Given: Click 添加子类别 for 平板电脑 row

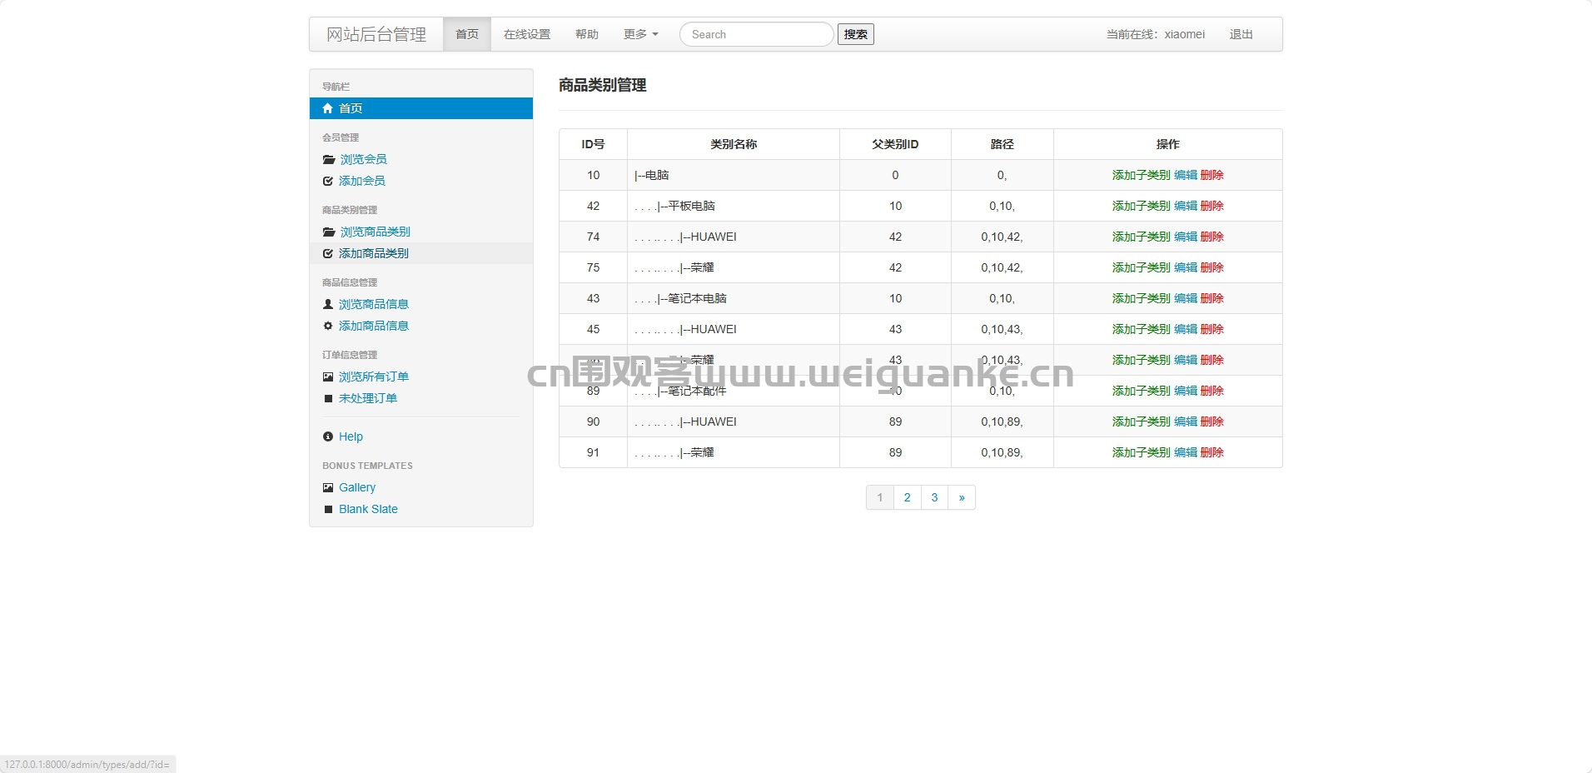Looking at the screenshot, I should coord(1142,206).
